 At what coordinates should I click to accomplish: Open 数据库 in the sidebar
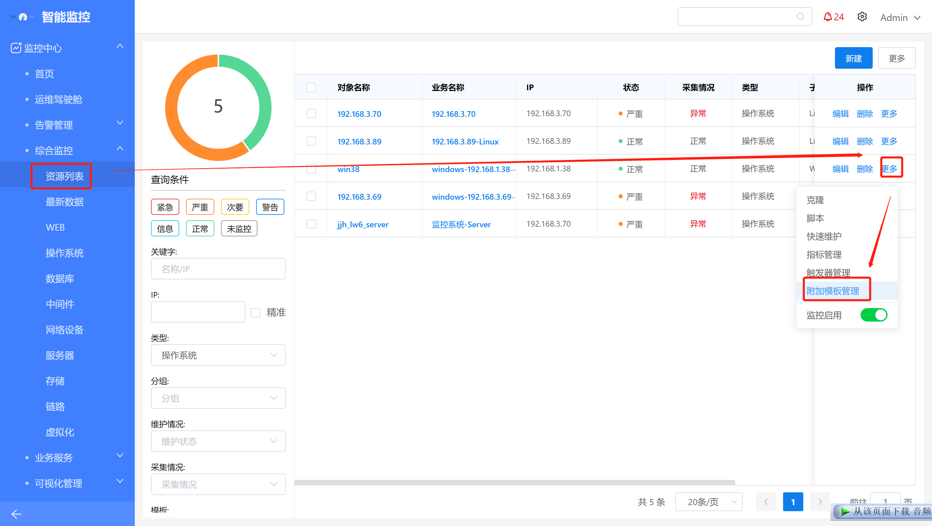click(x=60, y=278)
